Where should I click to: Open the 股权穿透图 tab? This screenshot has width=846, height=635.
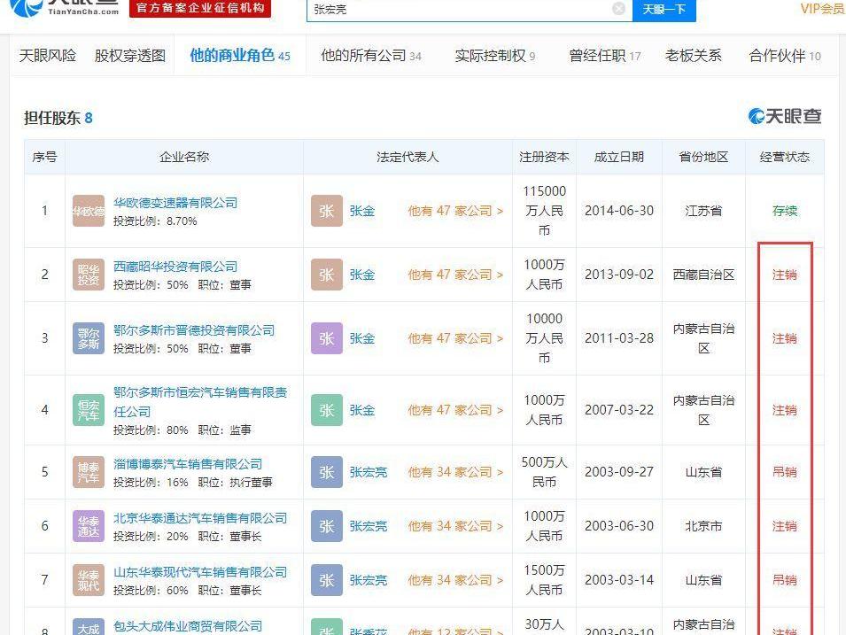pyautogui.click(x=129, y=56)
